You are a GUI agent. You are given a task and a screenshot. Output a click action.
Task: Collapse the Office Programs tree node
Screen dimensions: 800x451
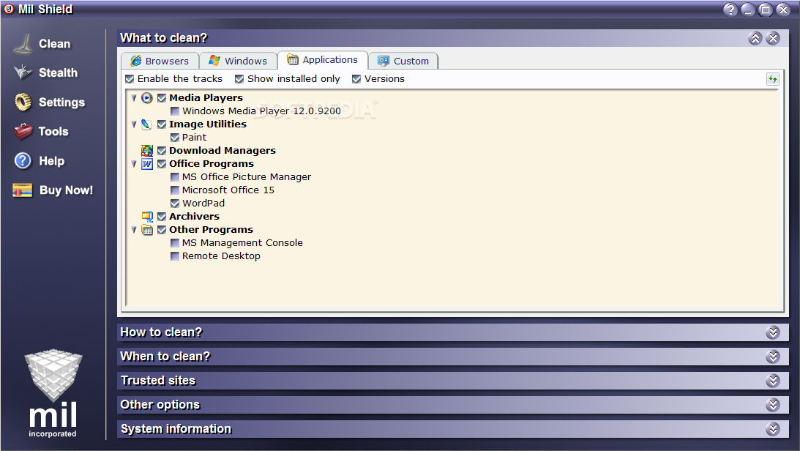point(134,164)
